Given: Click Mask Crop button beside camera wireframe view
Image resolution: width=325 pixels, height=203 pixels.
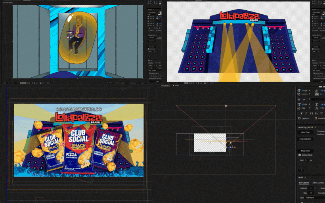Looking at the screenshot, I should coord(306,151).
